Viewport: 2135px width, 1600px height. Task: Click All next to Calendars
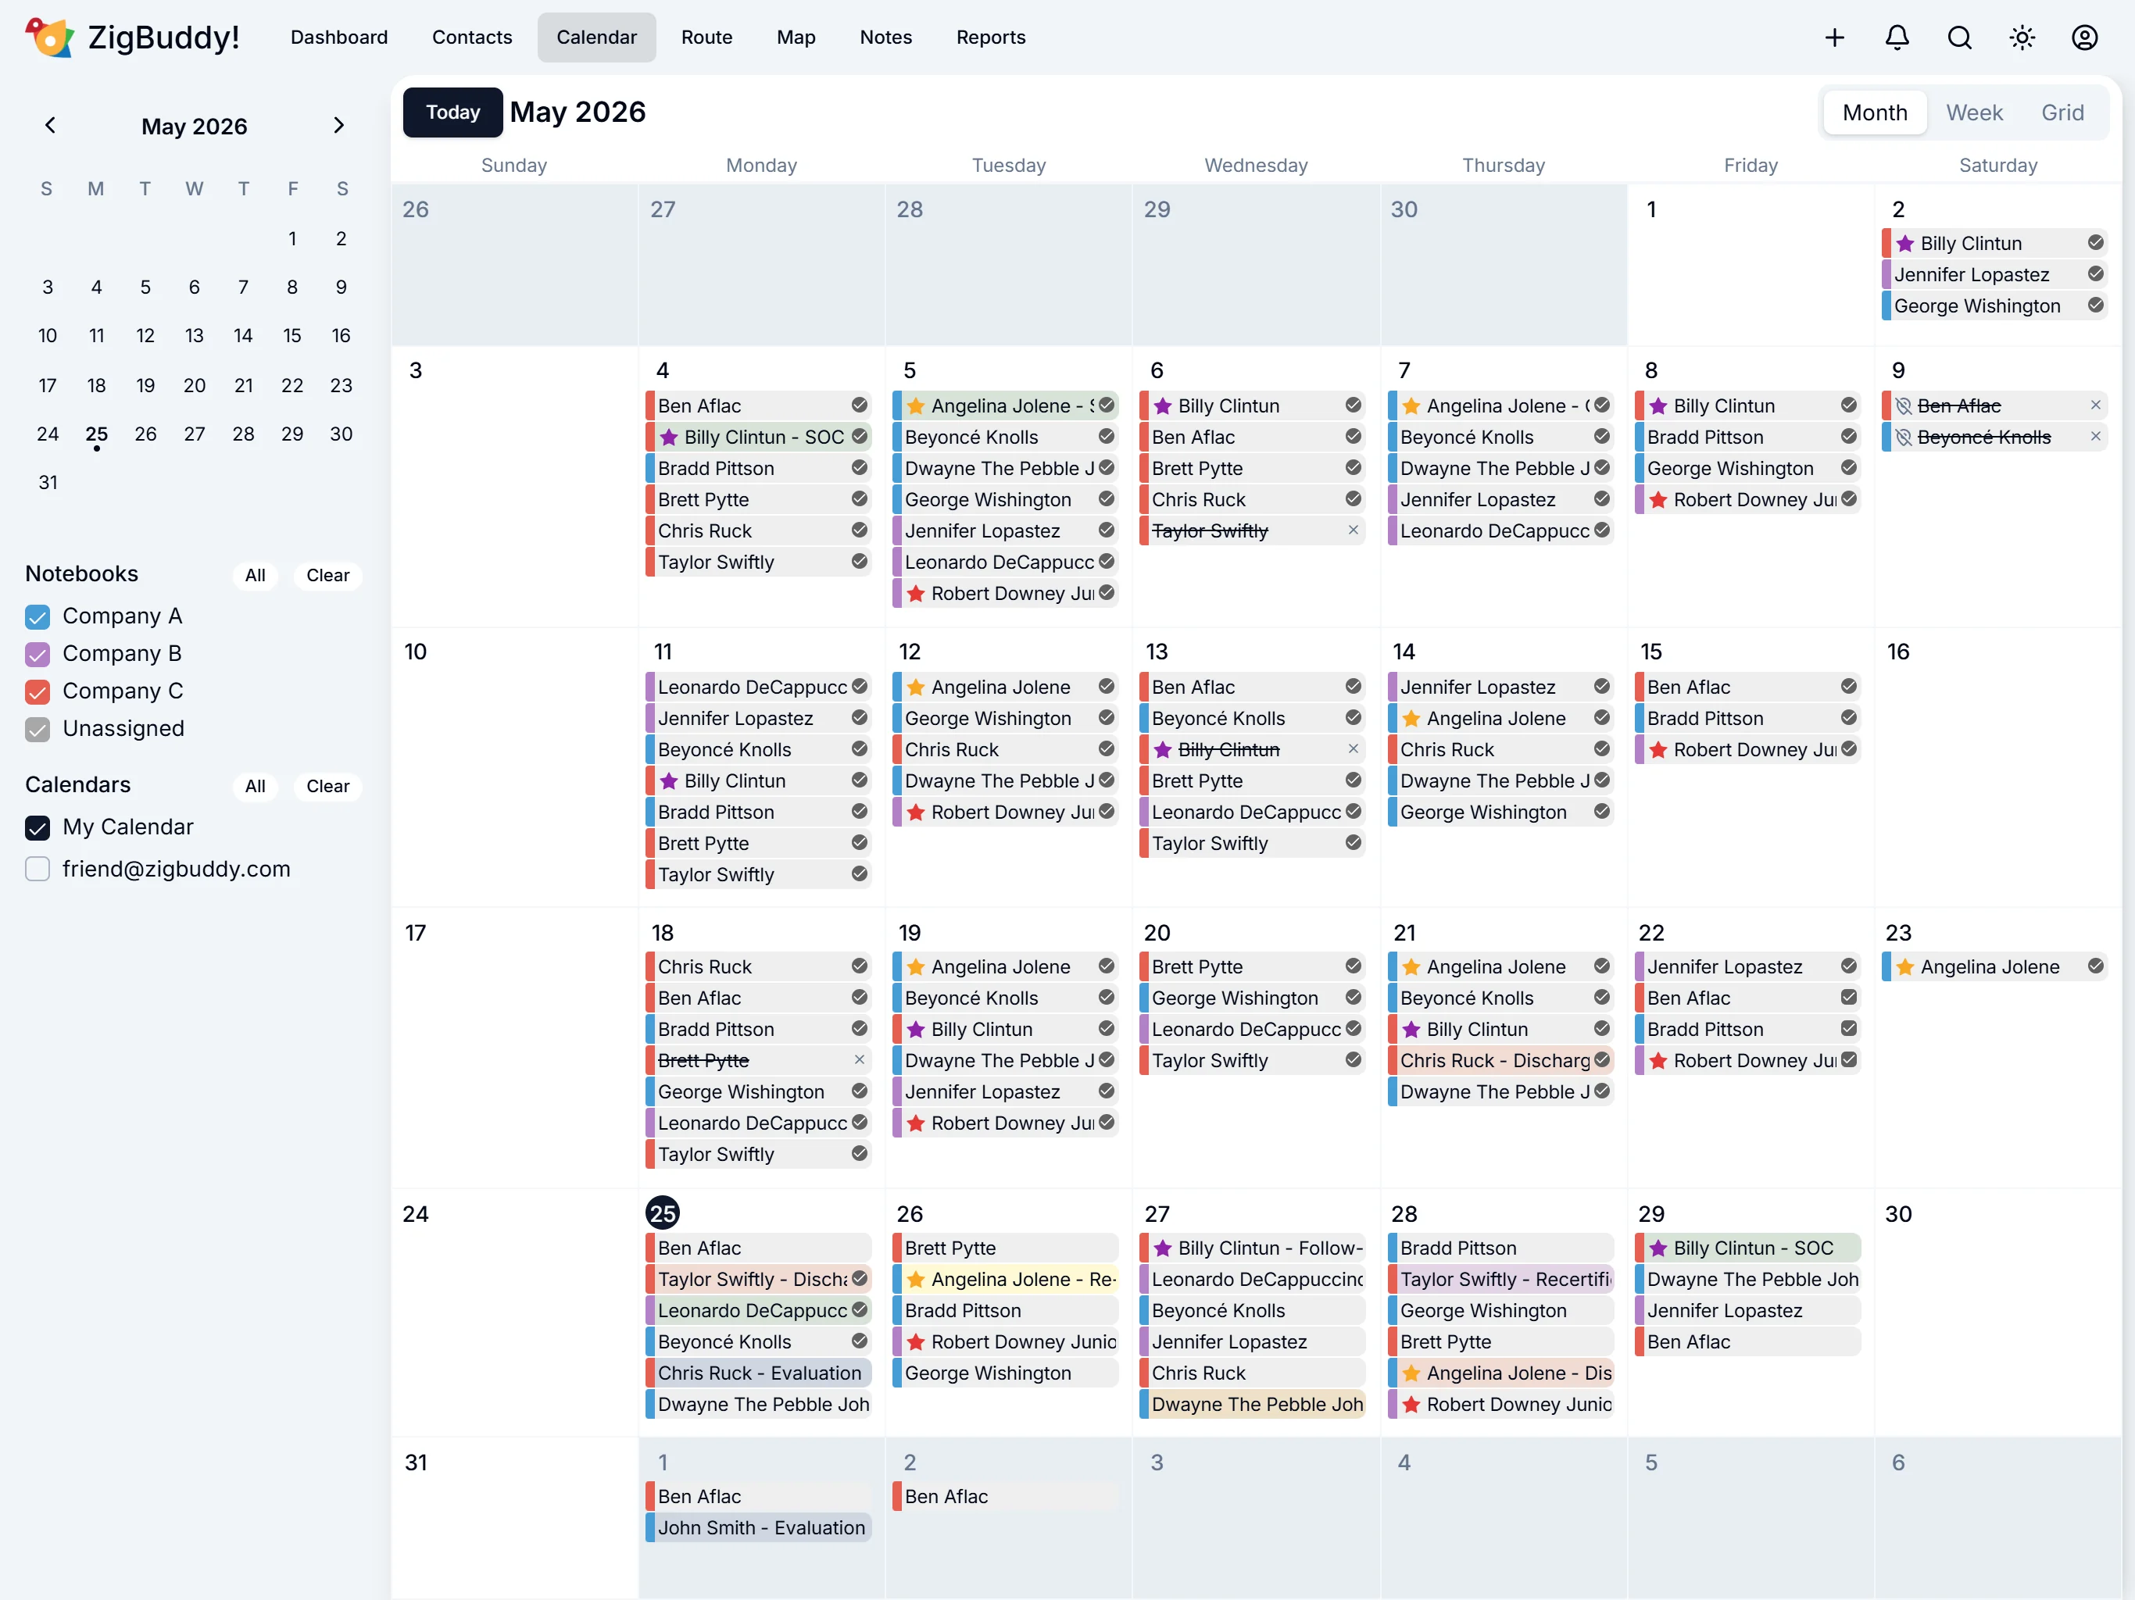[255, 787]
